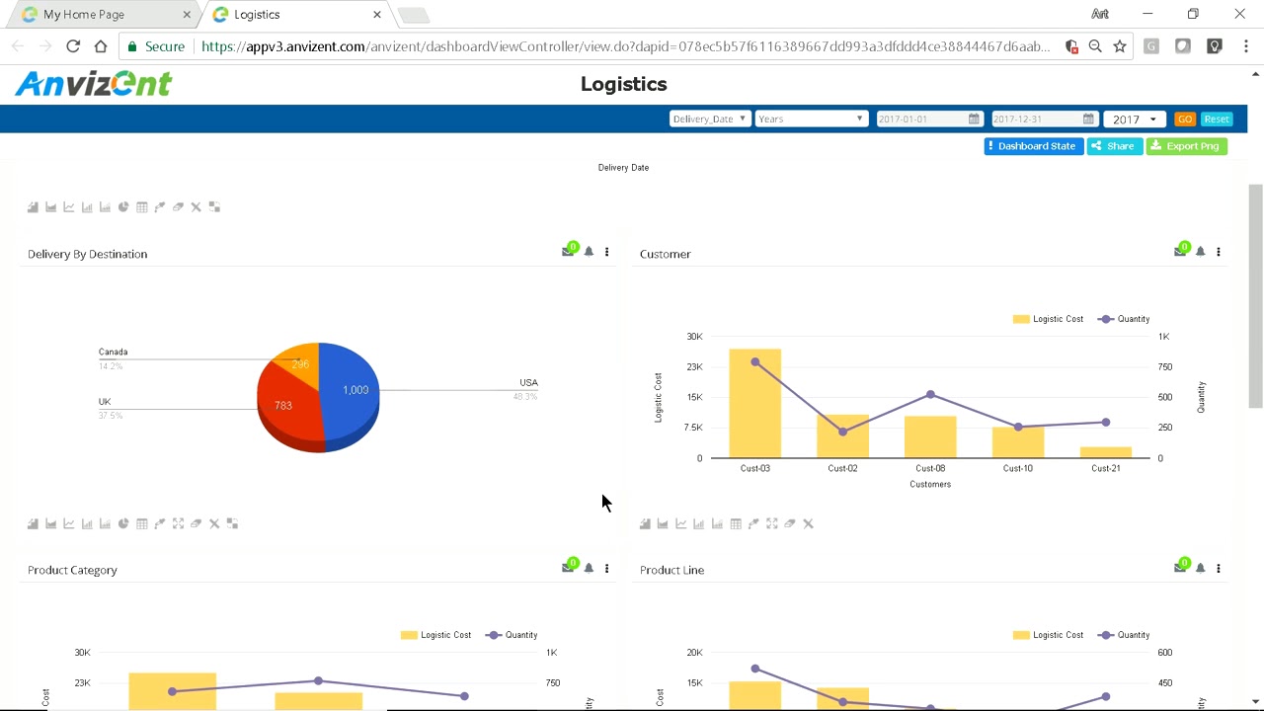Image resolution: width=1264 pixels, height=711 pixels.
Task: Select the Logistics browser tab
Action: (x=296, y=15)
